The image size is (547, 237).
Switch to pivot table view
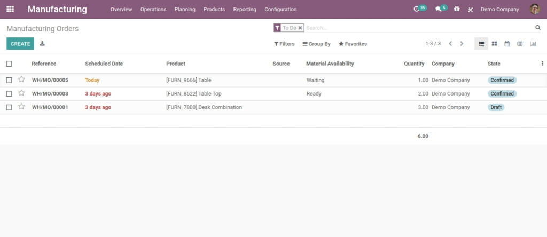coord(520,44)
